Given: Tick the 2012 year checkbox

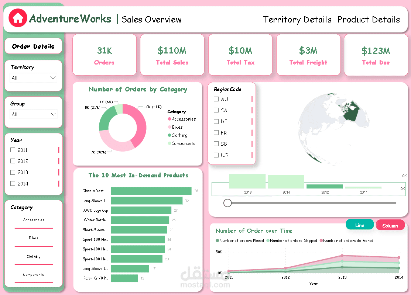Looking at the screenshot, I should 13,161.
